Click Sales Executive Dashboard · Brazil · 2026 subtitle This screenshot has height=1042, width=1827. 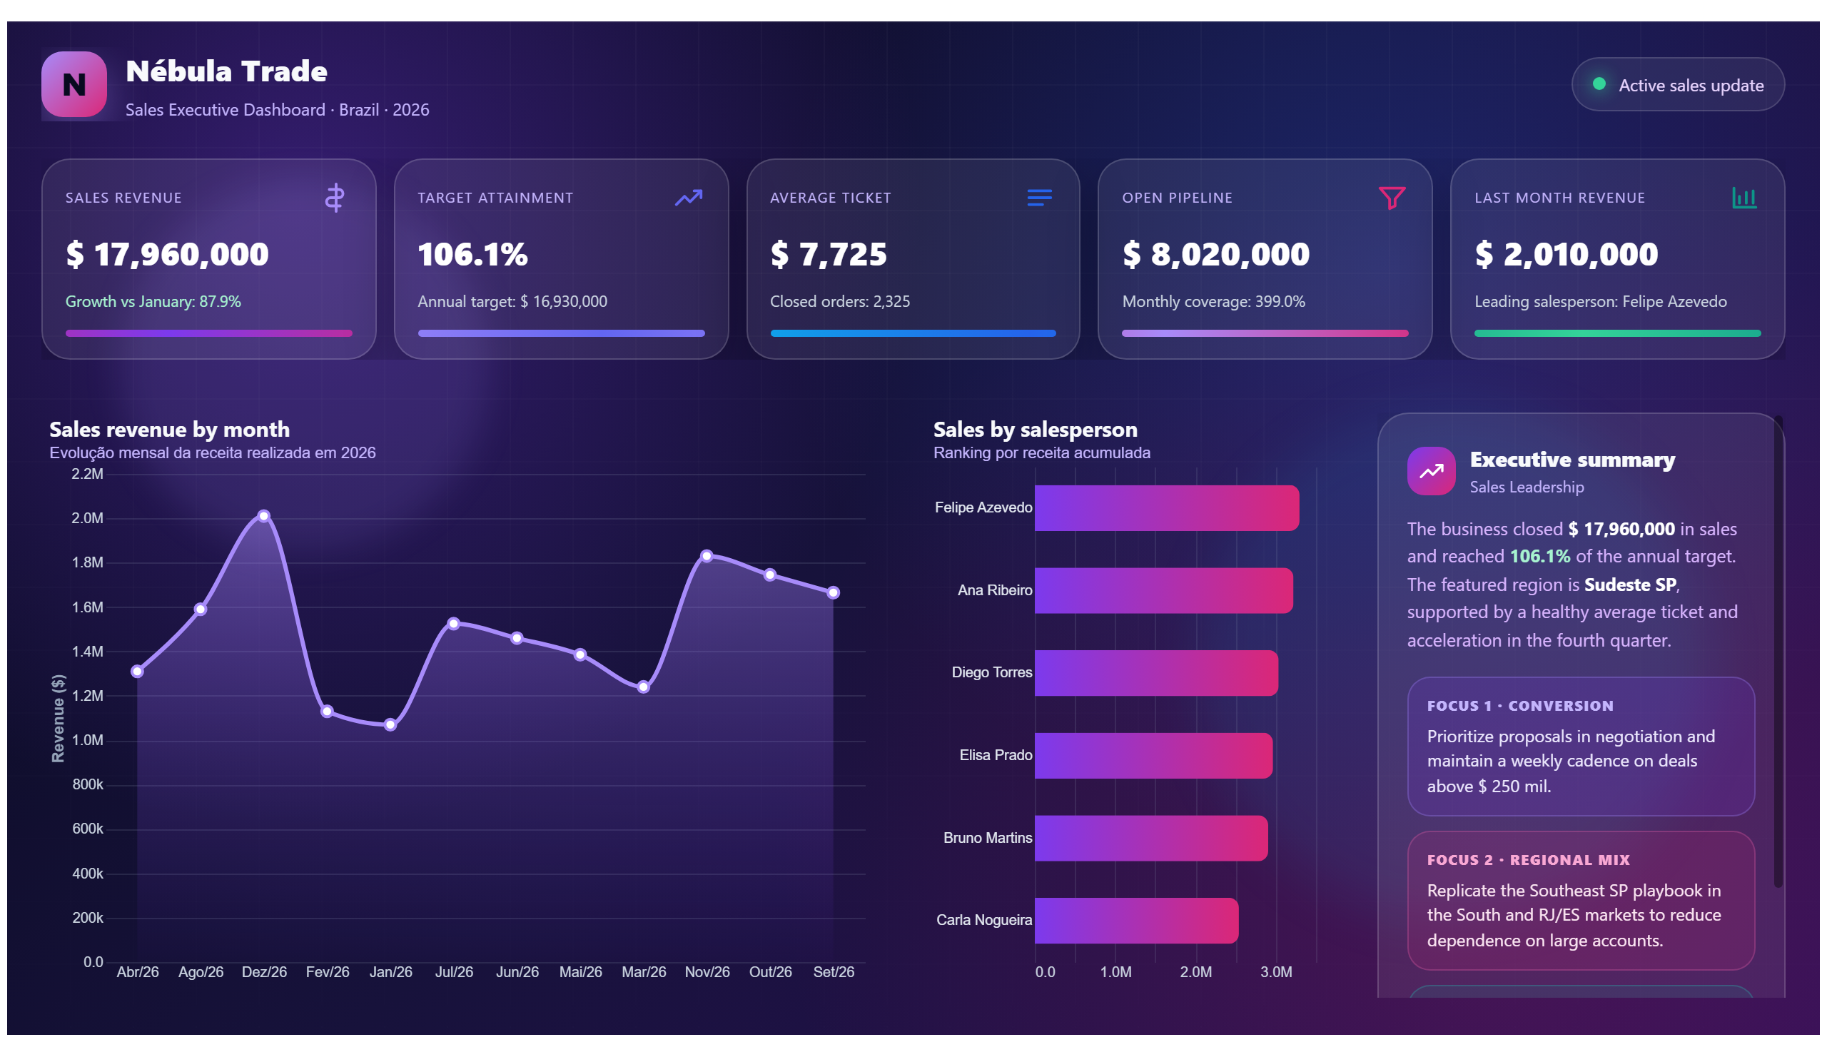point(277,109)
